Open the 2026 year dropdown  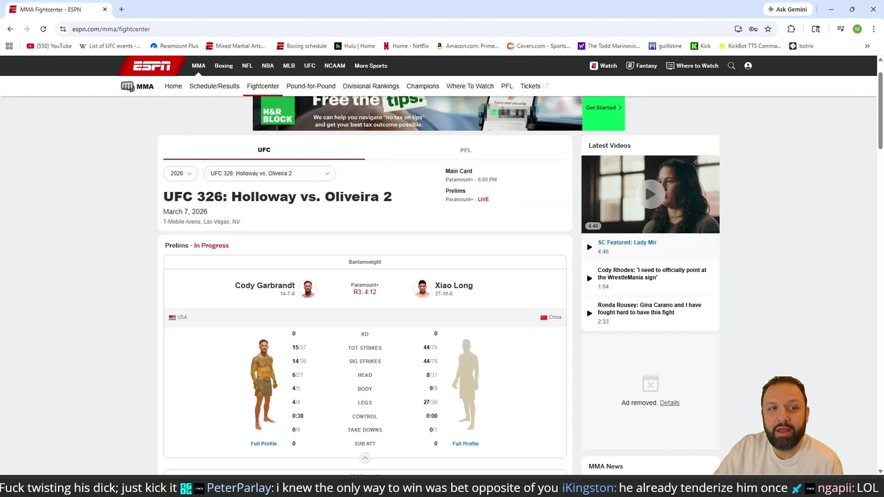pyautogui.click(x=181, y=173)
